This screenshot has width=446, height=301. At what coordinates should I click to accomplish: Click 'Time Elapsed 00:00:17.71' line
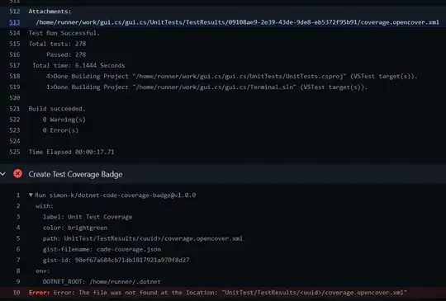coord(71,152)
